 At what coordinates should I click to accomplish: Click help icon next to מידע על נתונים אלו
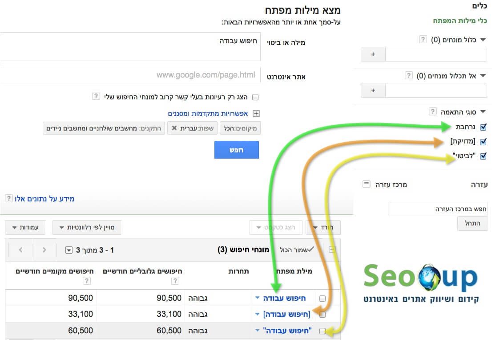(8, 198)
